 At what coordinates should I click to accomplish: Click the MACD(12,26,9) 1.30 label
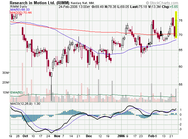(x=25, y=104)
